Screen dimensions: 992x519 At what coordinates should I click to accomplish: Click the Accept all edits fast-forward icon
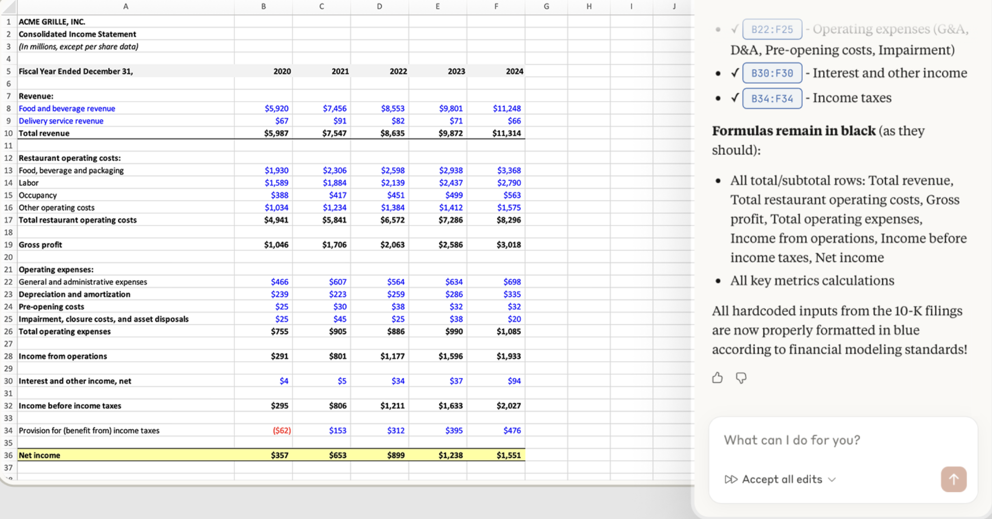click(x=730, y=479)
